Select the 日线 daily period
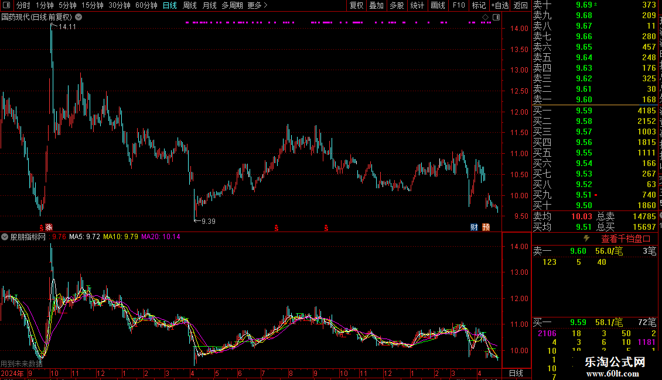The image size is (662, 380). click(x=170, y=5)
